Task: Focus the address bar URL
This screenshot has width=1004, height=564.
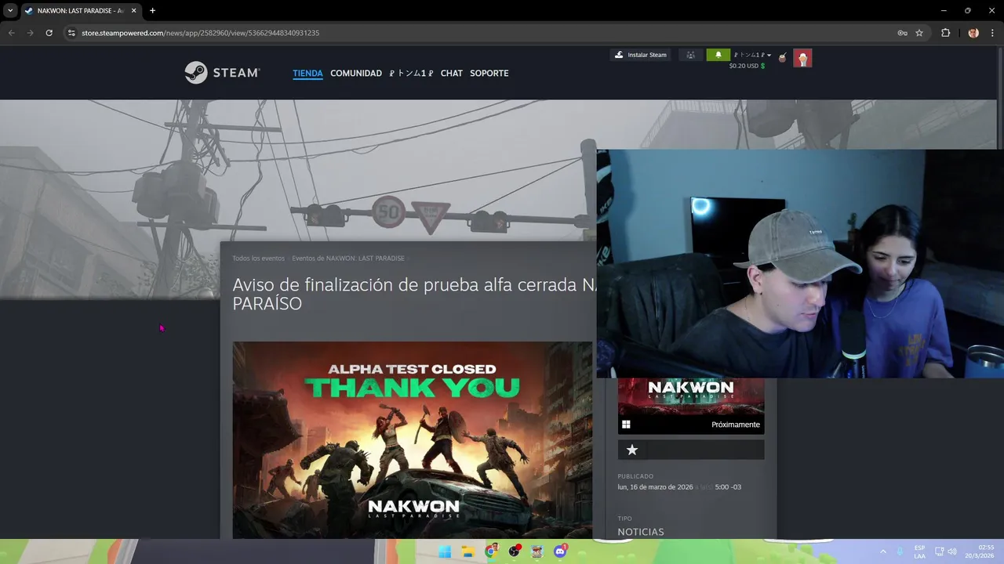Action: point(200,33)
